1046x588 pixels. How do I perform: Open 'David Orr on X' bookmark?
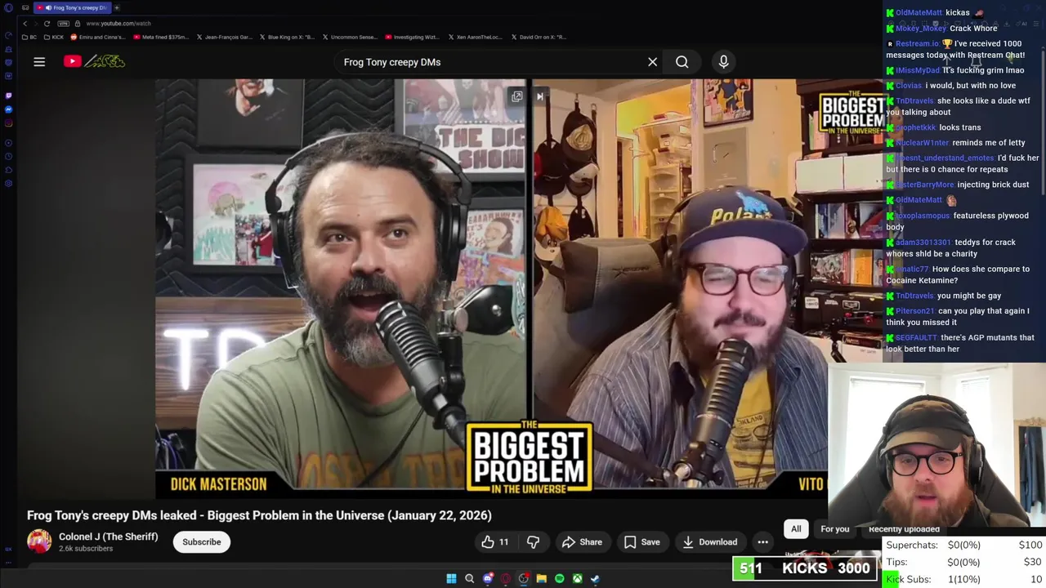539,37
